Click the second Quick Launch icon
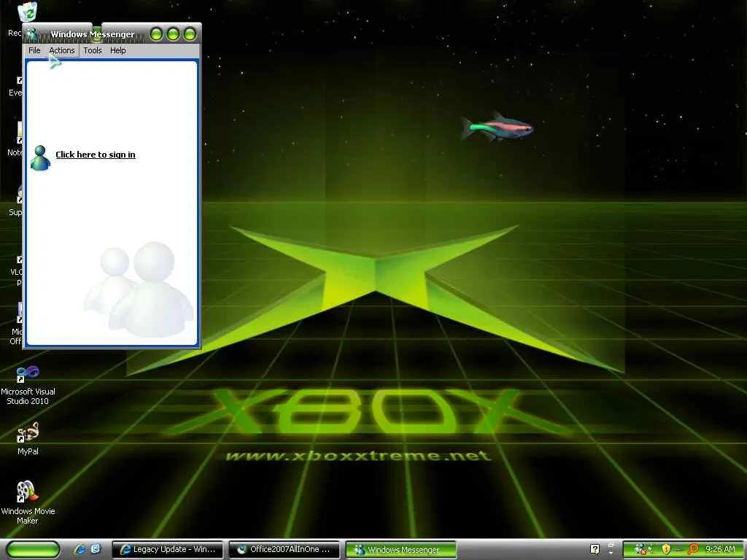 (x=96, y=549)
